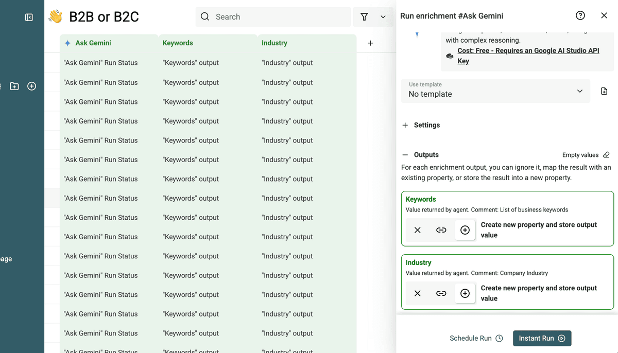Close the Run enrichment panel
Screen dimensions: 618x353
pos(604,15)
